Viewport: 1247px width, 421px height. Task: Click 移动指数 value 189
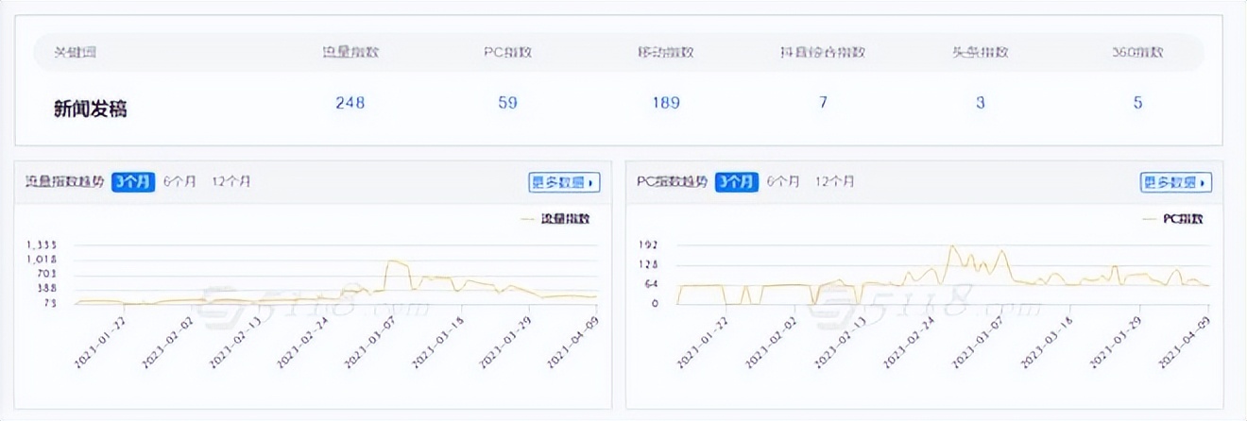tap(665, 103)
